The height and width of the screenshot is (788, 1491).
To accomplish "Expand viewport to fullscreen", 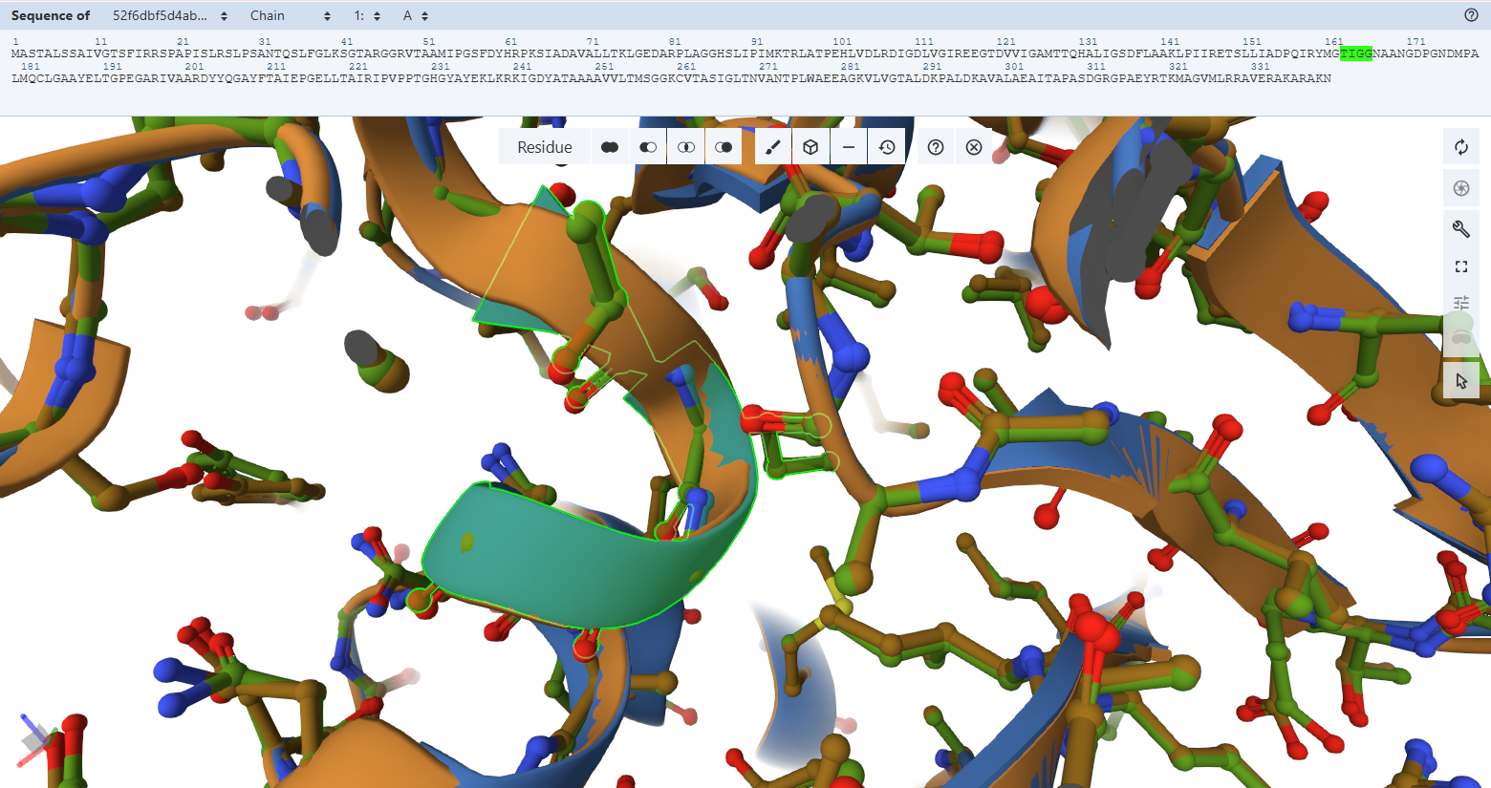I will pos(1460,266).
